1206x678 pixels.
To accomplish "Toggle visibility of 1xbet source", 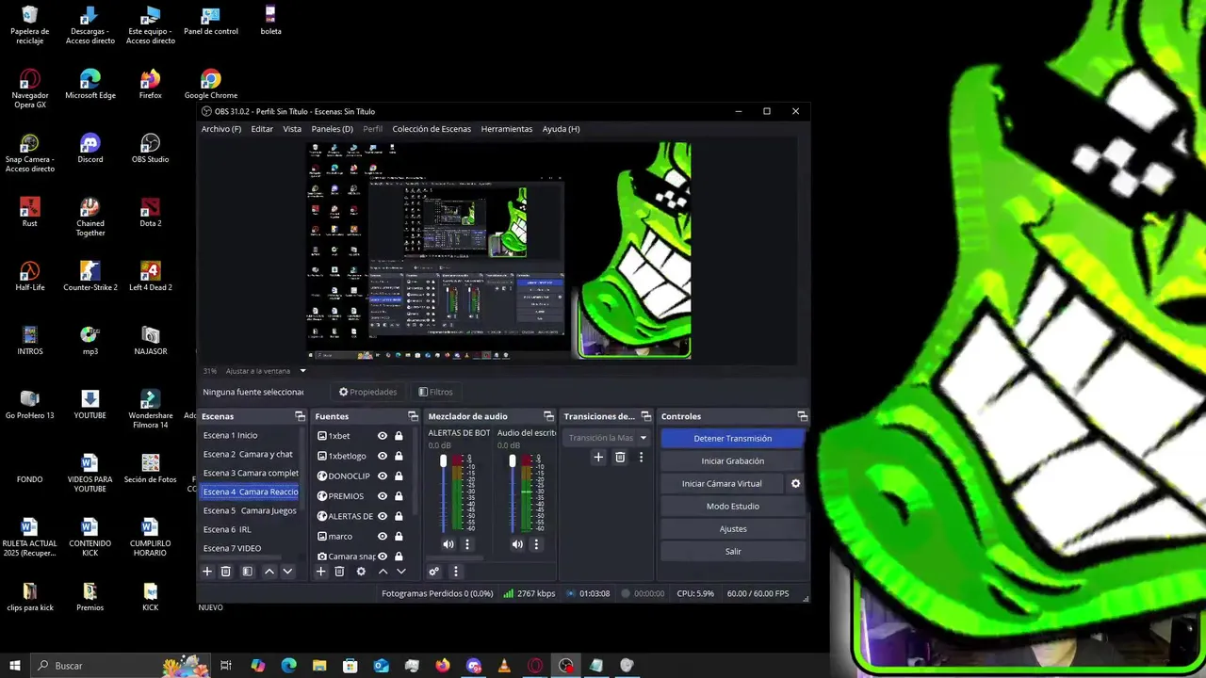I will (383, 436).
